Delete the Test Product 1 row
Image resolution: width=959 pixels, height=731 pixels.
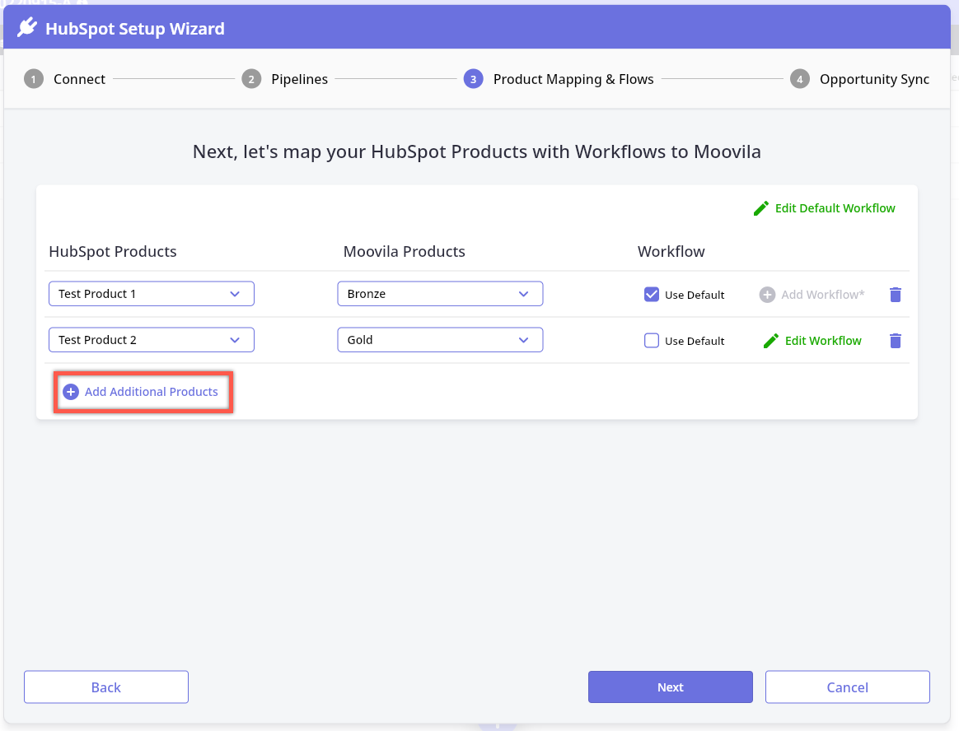coord(896,295)
